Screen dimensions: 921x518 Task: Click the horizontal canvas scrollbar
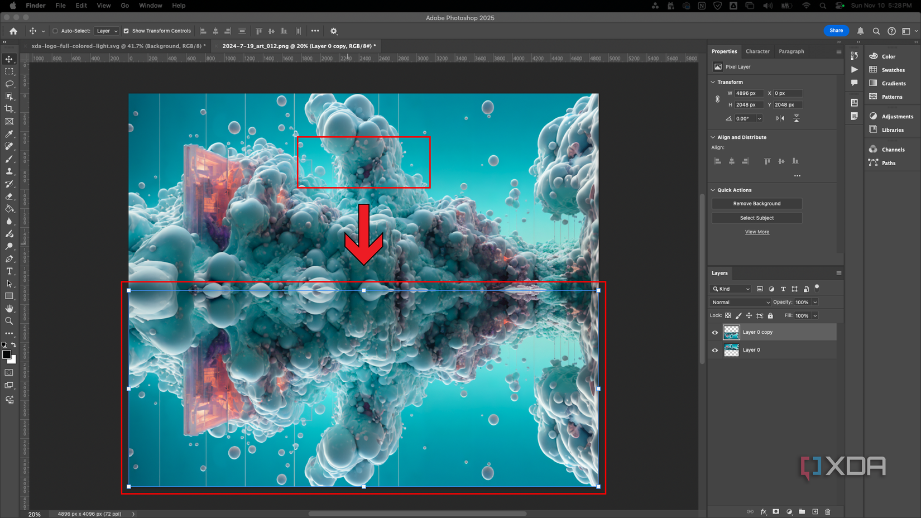pos(417,514)
